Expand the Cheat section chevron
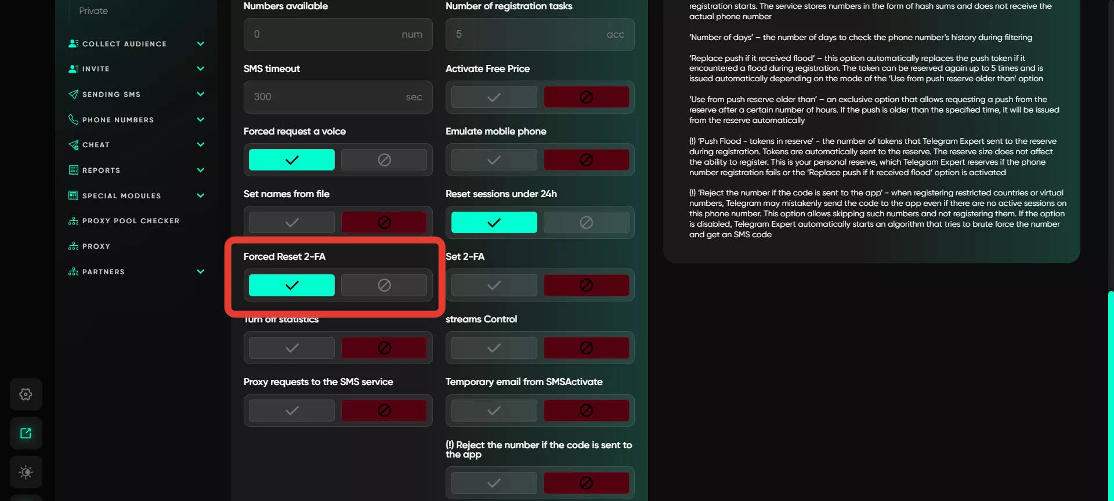The image size is (1114, 501). click(201, 144)
